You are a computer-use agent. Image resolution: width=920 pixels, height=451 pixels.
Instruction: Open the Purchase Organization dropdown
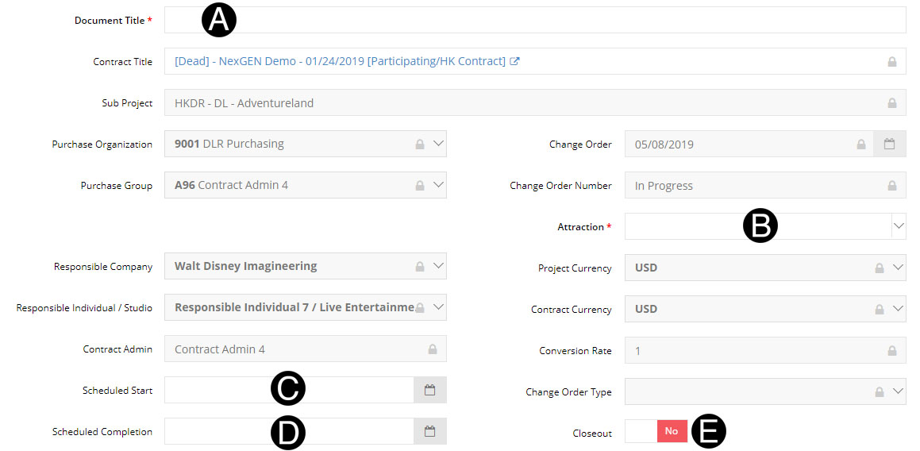coord(439,144)
